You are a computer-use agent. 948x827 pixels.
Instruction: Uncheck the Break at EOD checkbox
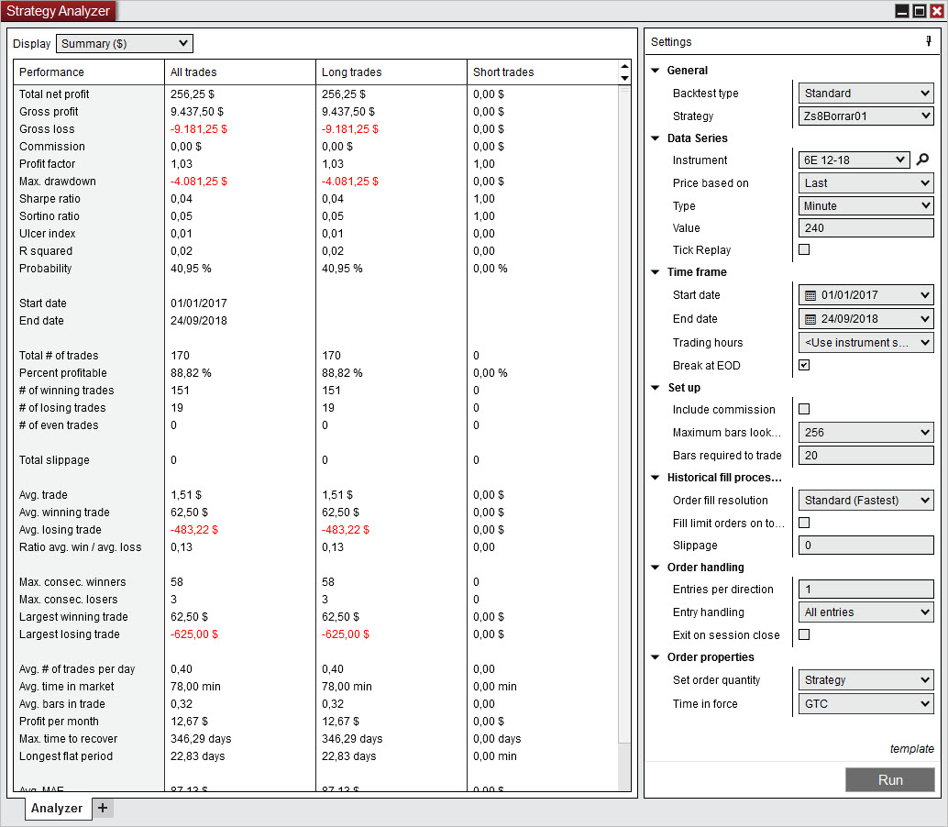click(804, 365)
